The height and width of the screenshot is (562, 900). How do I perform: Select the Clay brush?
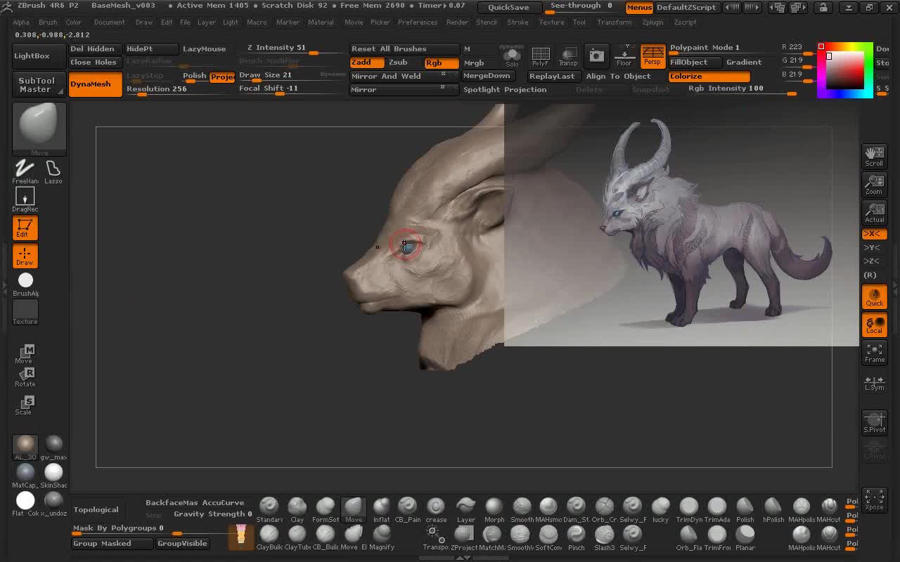click(297, 509)
